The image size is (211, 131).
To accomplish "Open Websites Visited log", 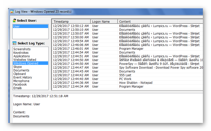I will (25, 60).
